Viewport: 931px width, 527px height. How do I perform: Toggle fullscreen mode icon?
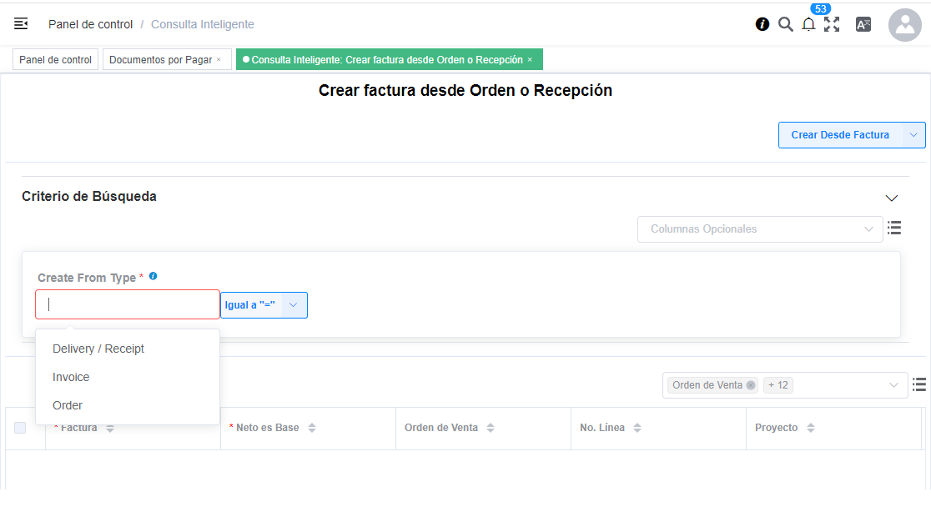click(x=832, y=24)
